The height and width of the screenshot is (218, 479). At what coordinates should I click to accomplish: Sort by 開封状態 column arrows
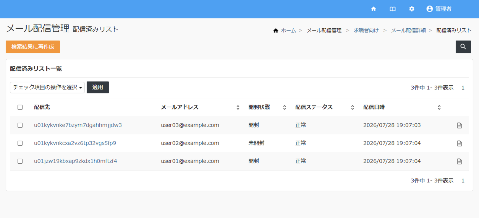[285, 107]
